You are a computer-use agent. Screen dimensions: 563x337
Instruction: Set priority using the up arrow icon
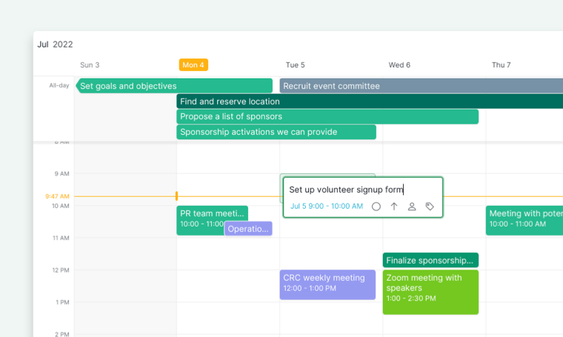[394, 207]
